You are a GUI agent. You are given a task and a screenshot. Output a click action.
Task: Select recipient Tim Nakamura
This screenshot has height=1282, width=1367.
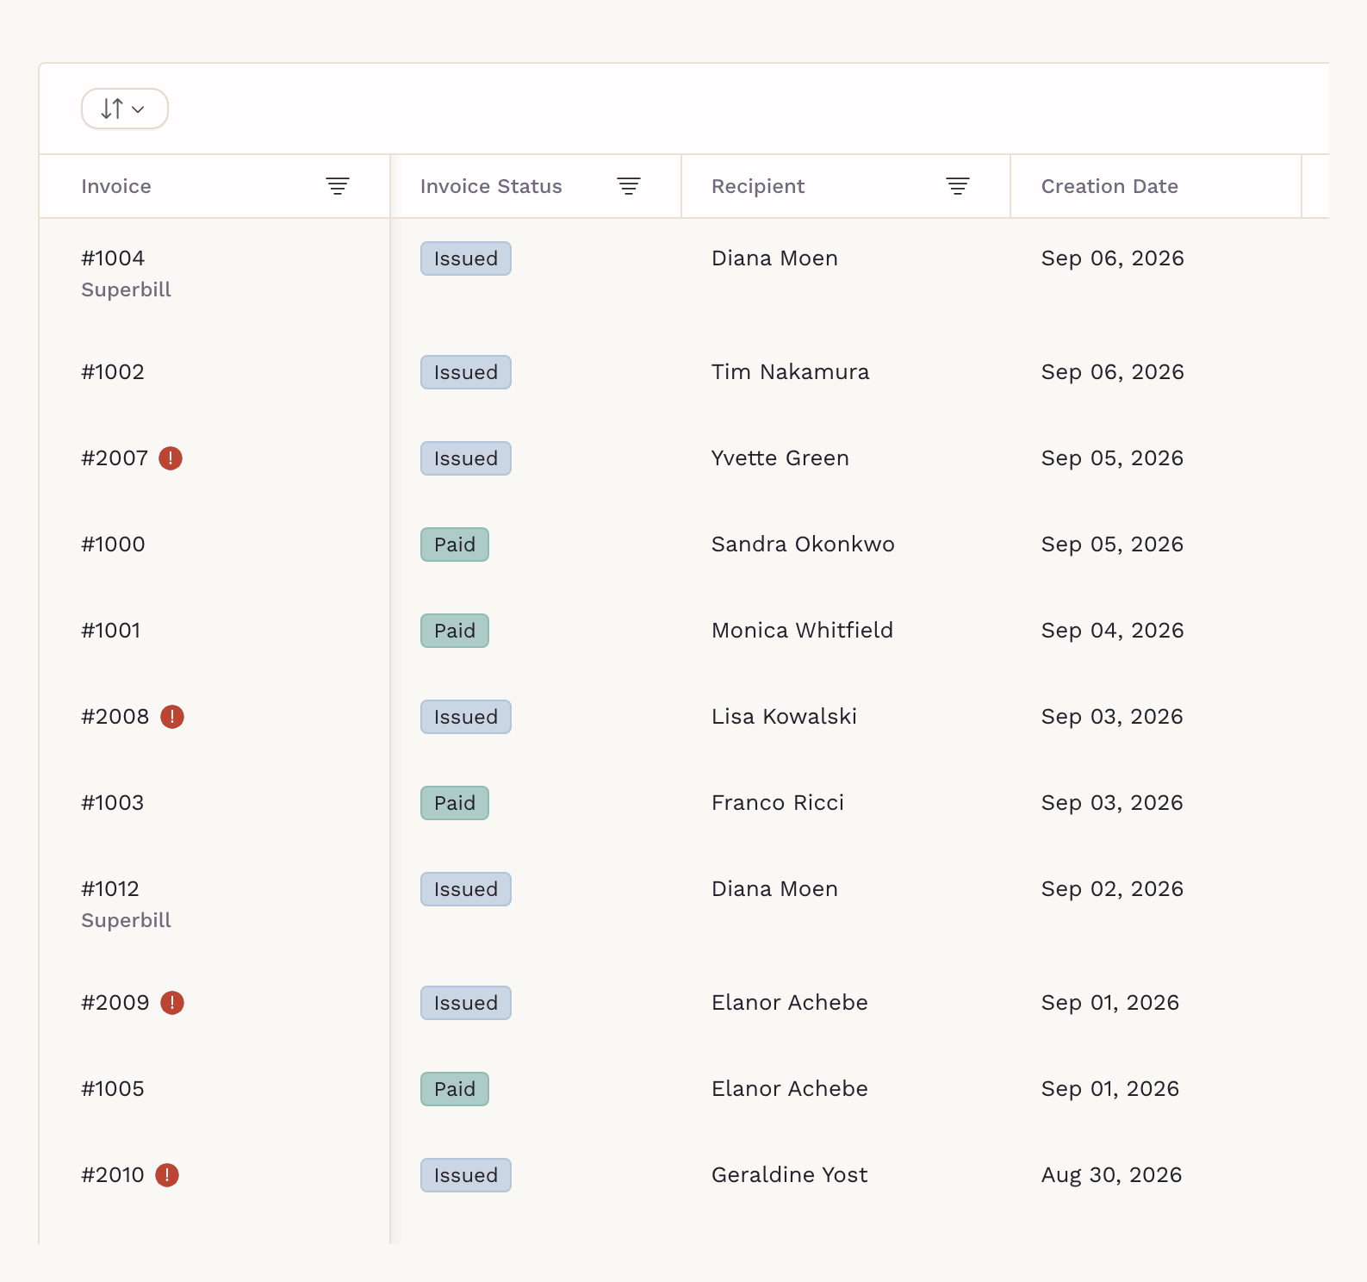click(x=790, y=372)
